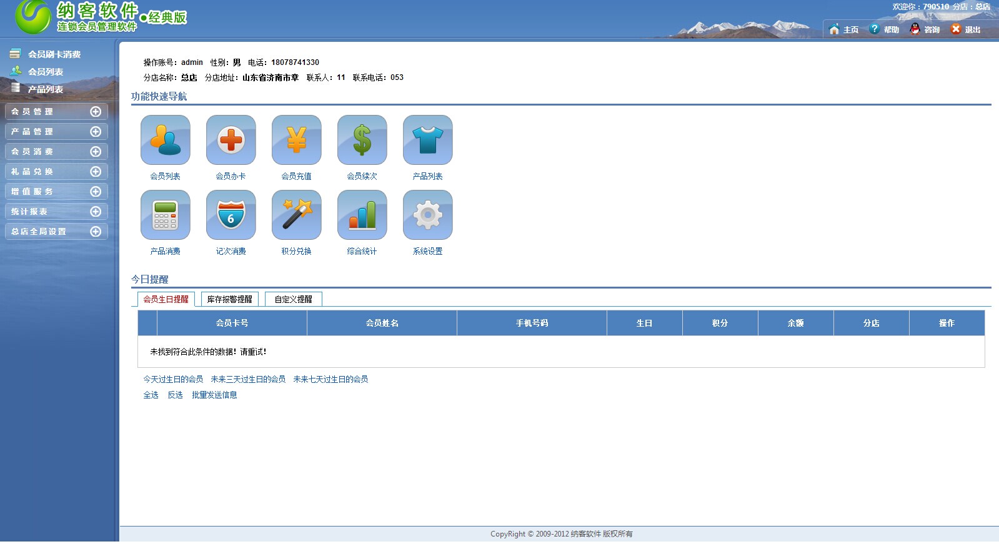The image size is (999, 544).
Task: Switch to the 库存报警提醒 tab
Action: (x=229, y=300)
